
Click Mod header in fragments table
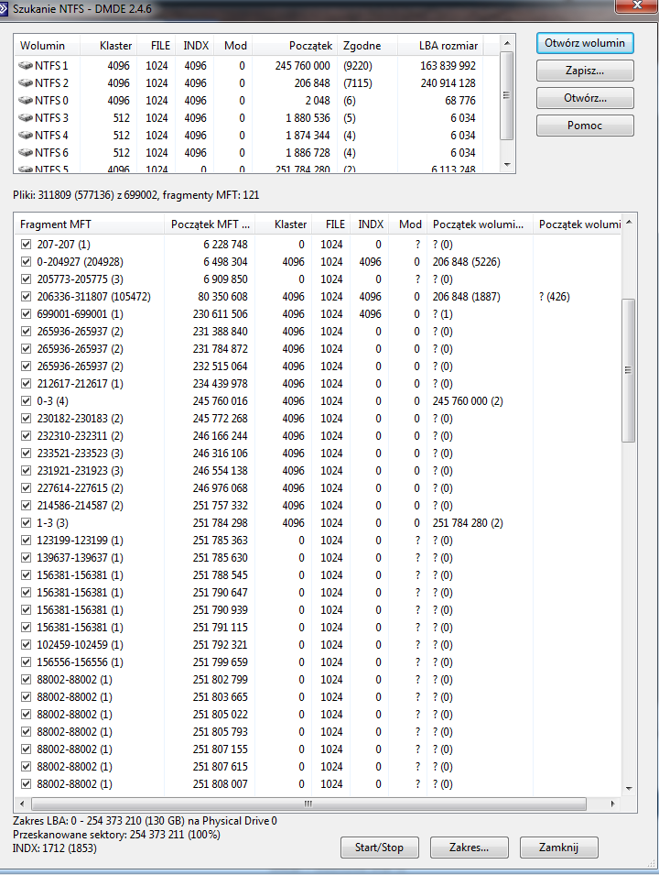[x=408, y=224]
